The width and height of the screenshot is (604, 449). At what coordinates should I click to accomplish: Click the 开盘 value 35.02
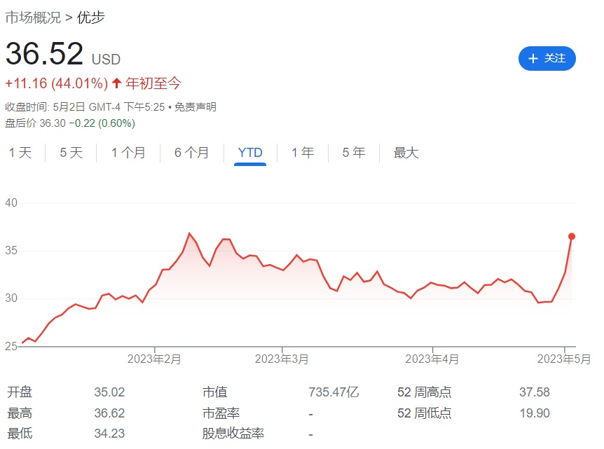coord(109,392)
